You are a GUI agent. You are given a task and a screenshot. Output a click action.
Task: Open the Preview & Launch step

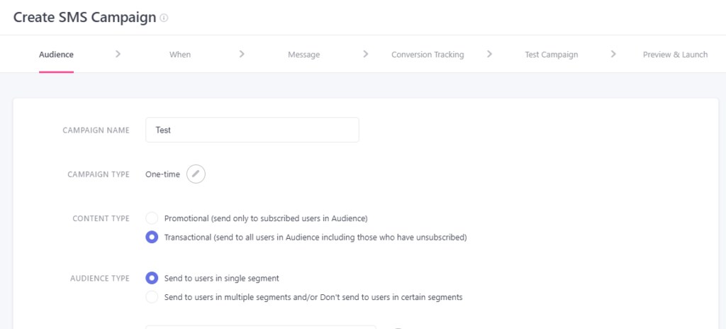[675, 55]
